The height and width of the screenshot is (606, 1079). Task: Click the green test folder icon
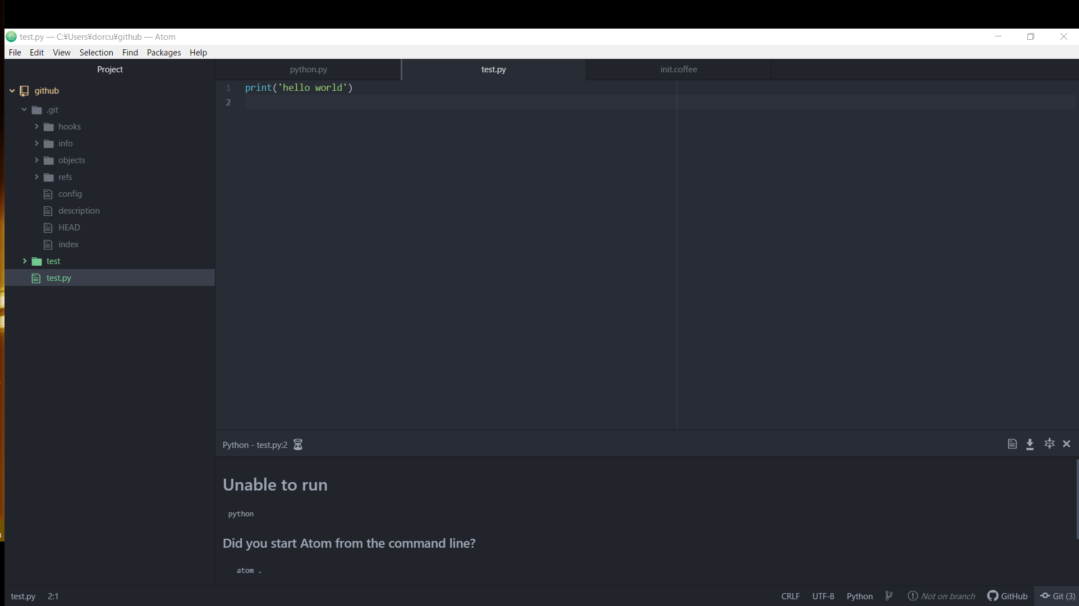37,261
